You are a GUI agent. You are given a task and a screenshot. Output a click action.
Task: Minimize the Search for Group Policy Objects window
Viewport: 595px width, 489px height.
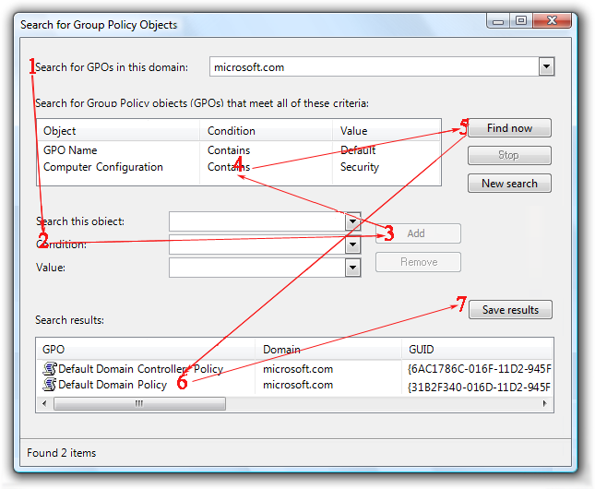[x=498, y=21]
